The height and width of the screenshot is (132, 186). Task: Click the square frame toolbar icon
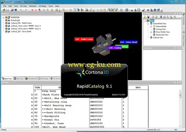pos(139,10)
